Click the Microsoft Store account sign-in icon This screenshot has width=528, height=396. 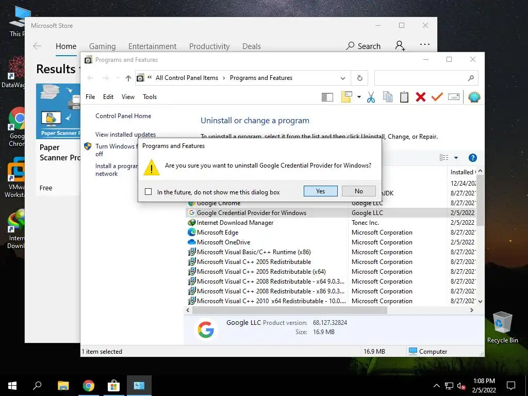click(400, 45)
